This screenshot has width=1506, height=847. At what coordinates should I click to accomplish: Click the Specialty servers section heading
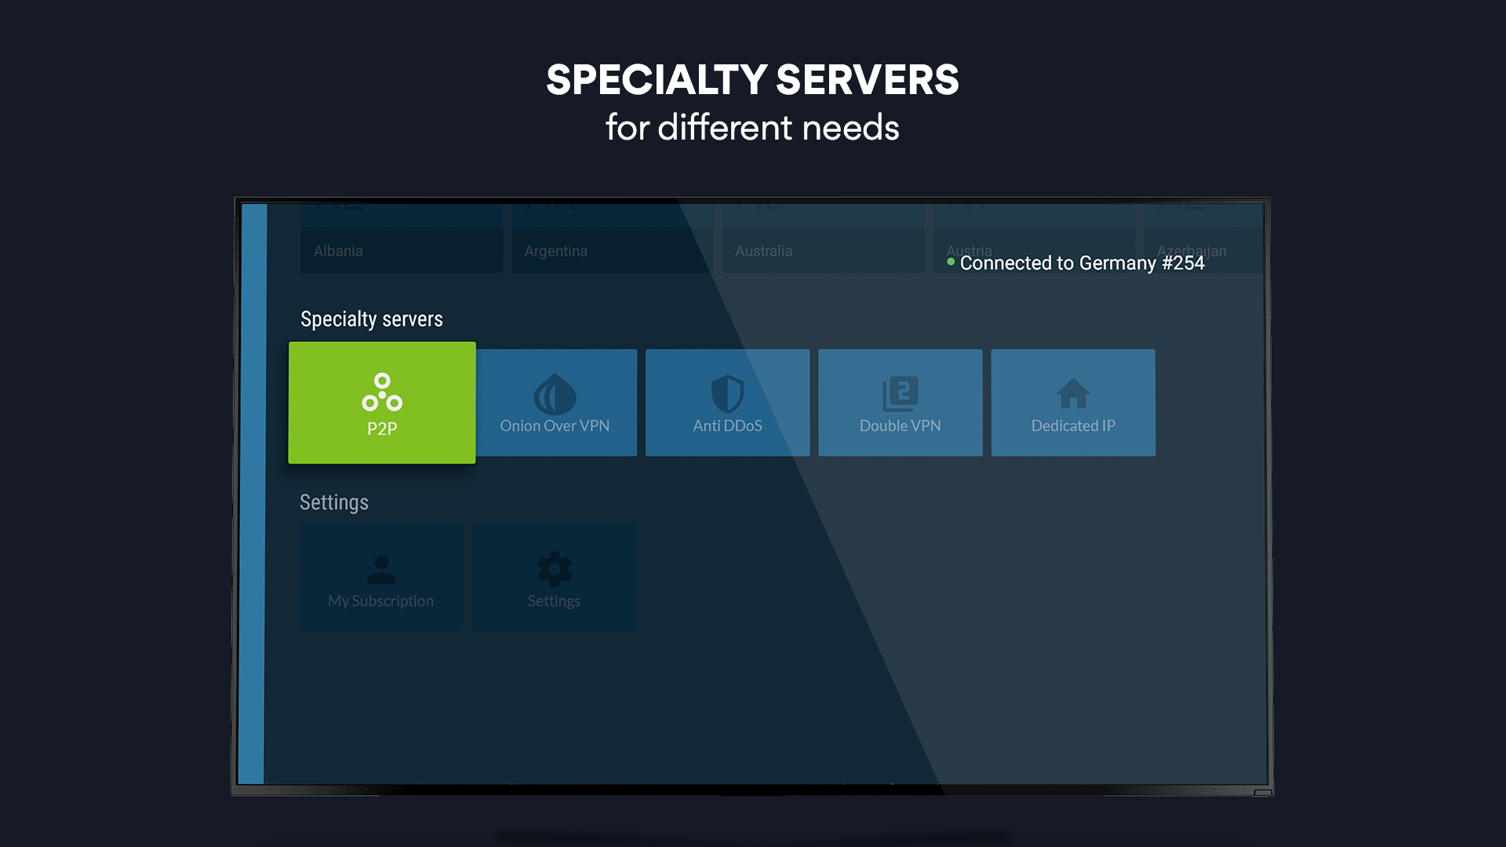pyautogui.click(x=372, y=319)
